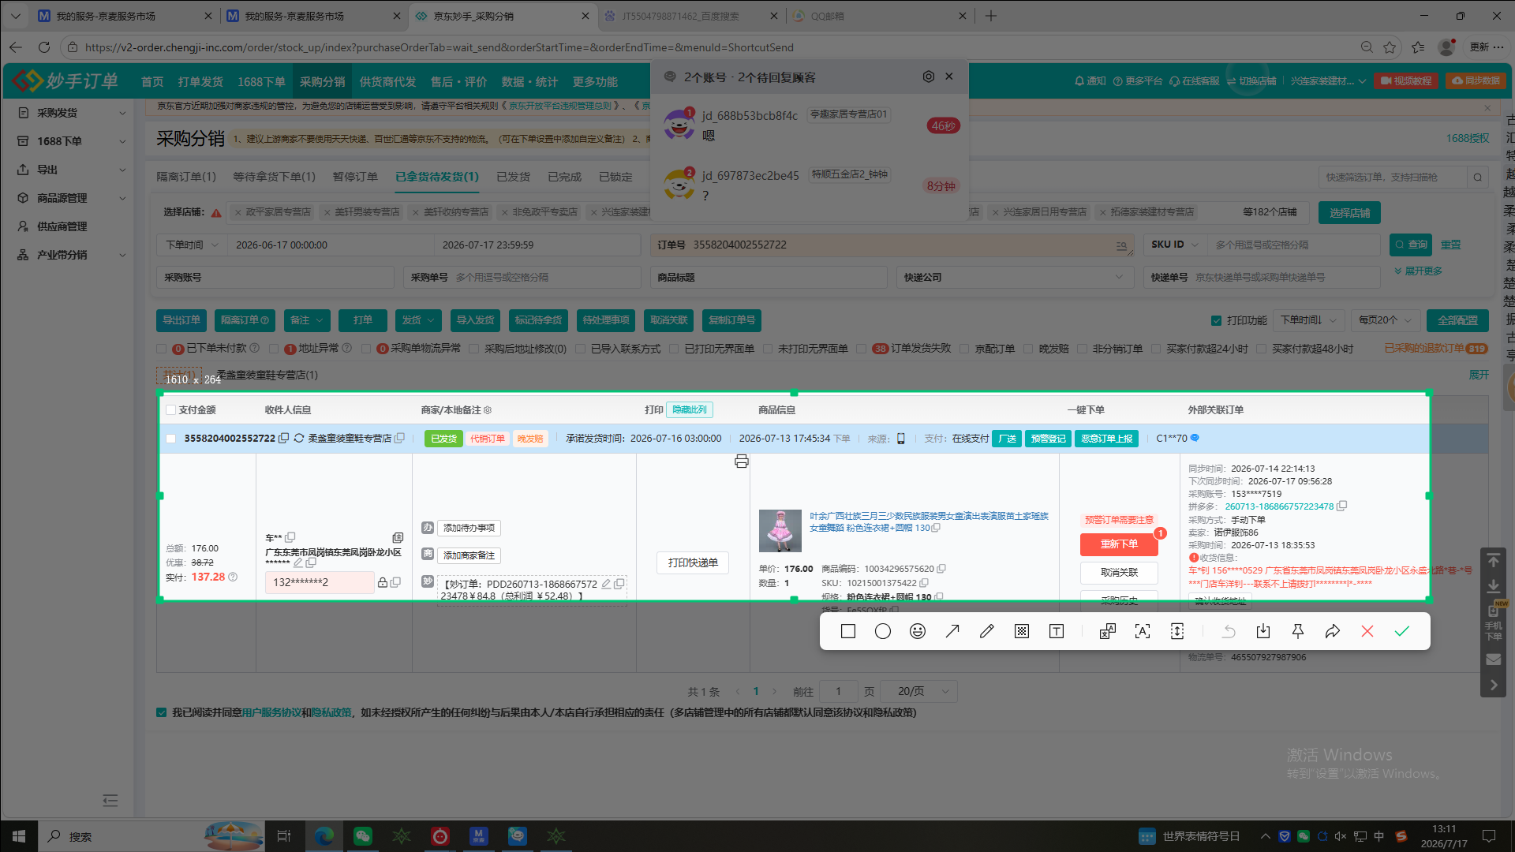Open the emoji sticker tool

[x=918, y=631]
